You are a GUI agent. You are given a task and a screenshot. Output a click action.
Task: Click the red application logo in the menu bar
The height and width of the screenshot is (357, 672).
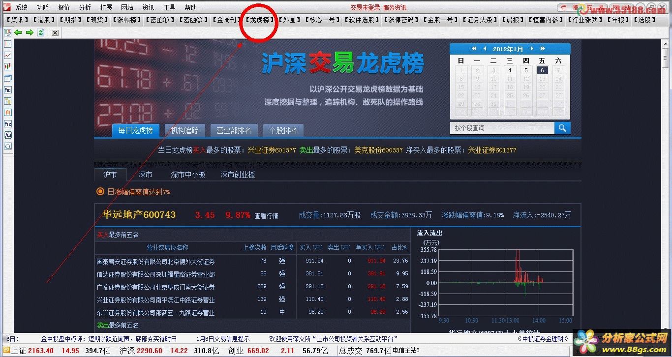click(6, 7)
